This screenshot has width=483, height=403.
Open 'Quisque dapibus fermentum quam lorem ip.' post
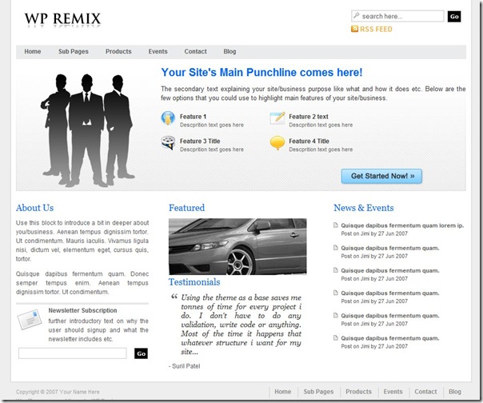402,225
